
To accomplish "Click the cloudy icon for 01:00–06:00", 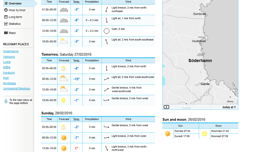I will pos(64,10).
